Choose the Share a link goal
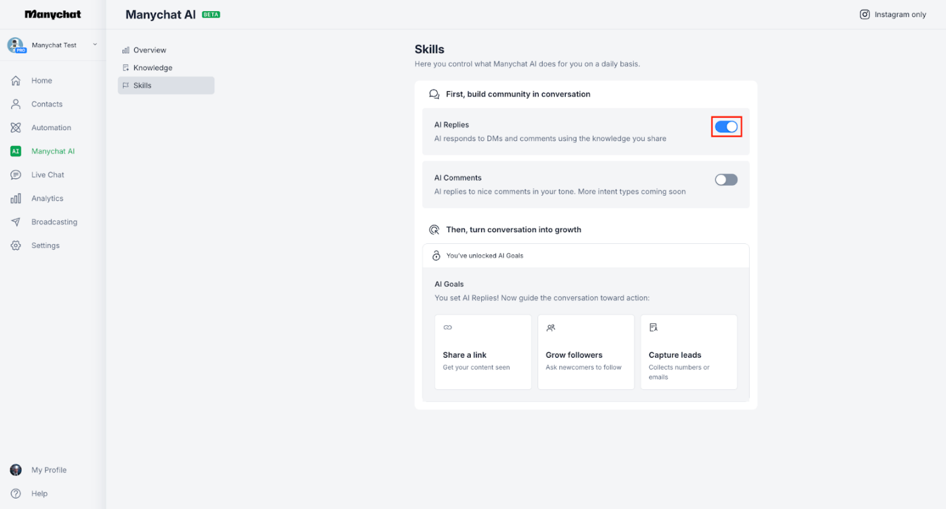 (483, 352)
